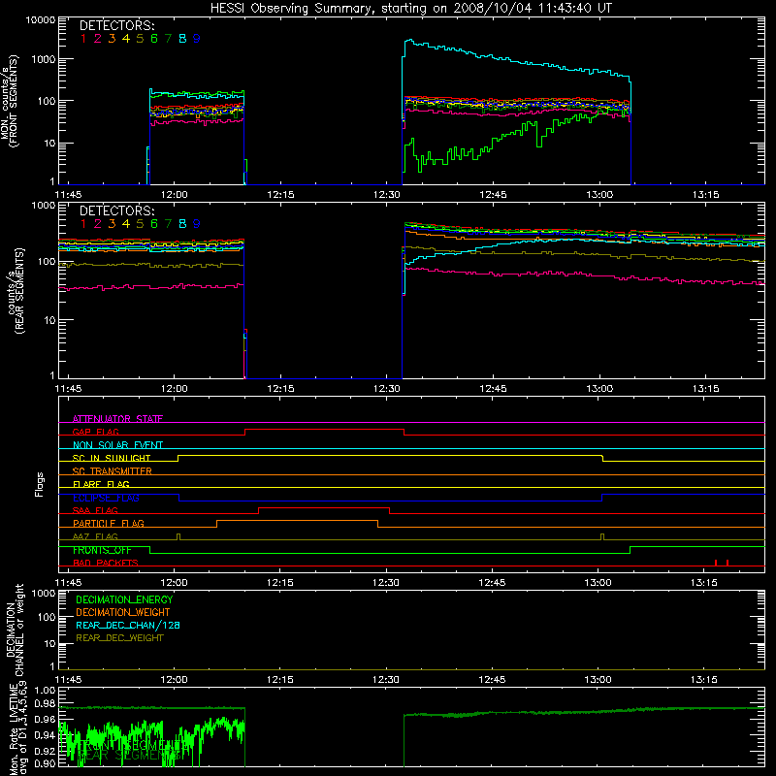Select blue detector '9' in rear segments legend

(x=197, y=224)
